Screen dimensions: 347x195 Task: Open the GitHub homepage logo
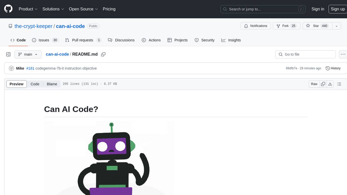pos(8,9)
